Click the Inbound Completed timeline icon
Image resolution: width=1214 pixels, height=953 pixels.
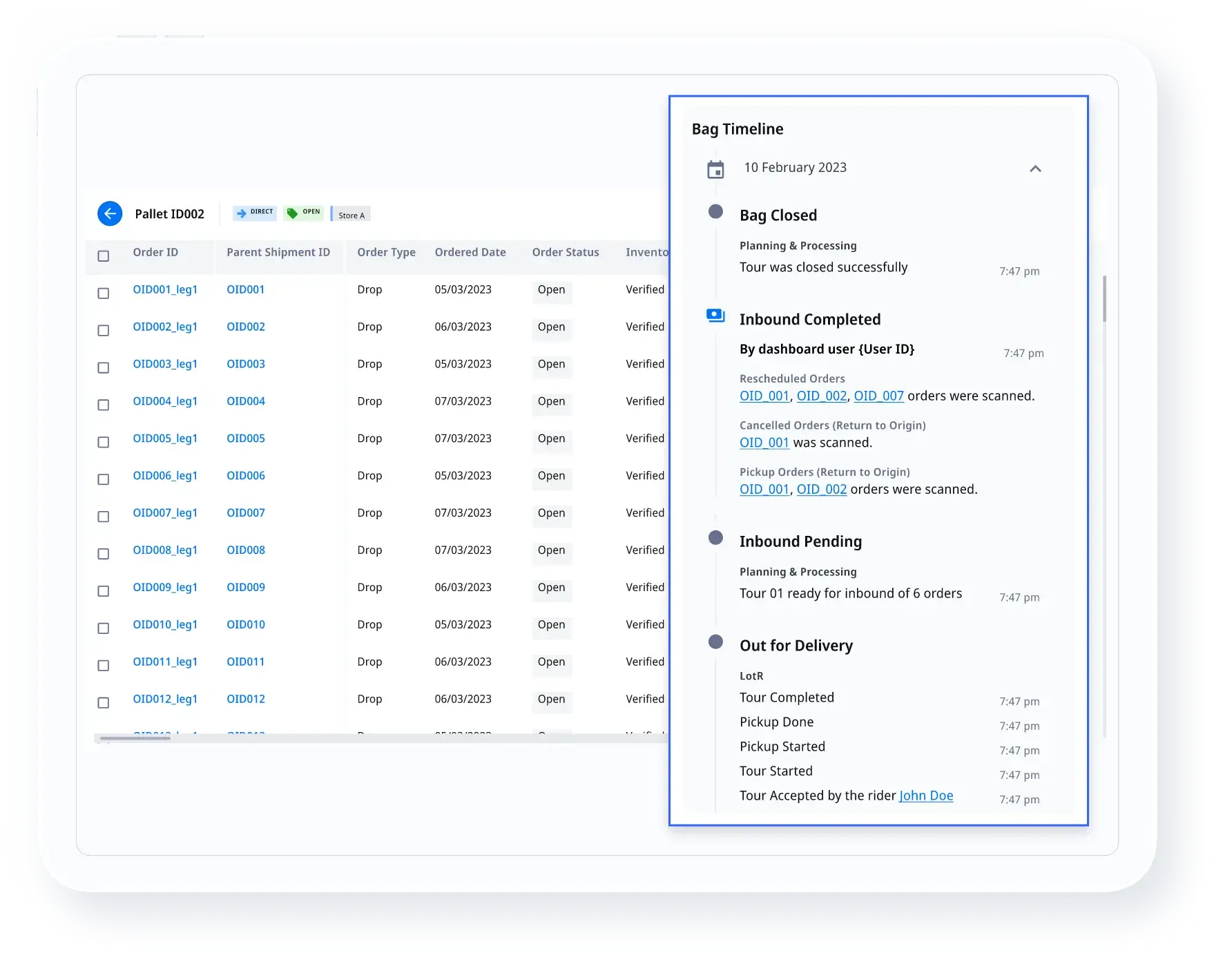pos(715,316)
